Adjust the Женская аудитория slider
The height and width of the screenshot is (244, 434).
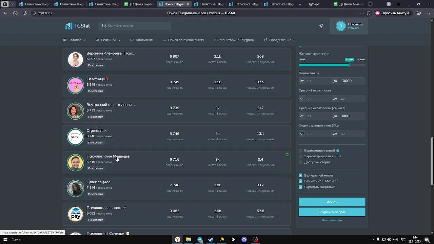(332, 65)
